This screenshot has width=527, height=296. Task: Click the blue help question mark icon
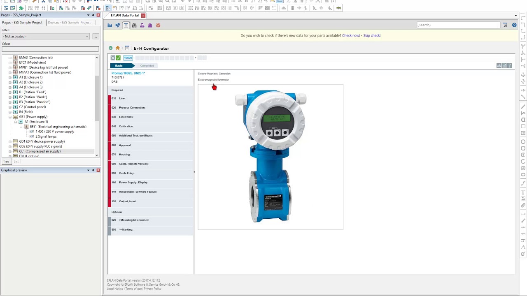pyautogui.click(x=514, y=25)
